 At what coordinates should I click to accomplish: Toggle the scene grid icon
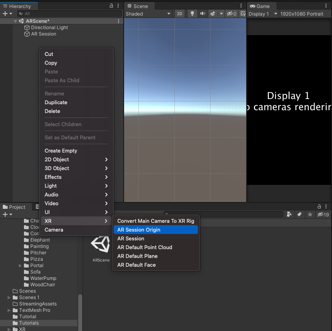(243, 14)
